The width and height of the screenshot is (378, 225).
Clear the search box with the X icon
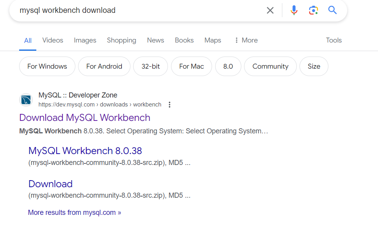pyautogui.click(x=270, y=11)
